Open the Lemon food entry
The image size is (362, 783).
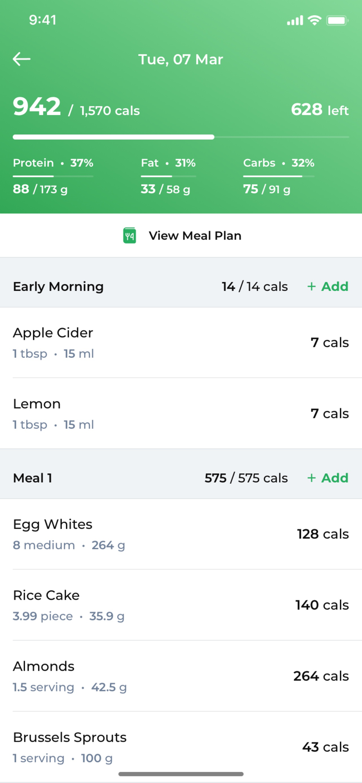coord(181,413)
